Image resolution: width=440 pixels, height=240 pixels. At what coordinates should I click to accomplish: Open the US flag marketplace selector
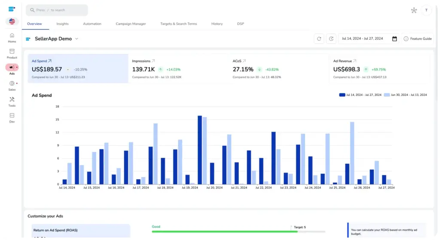point(12,21)
